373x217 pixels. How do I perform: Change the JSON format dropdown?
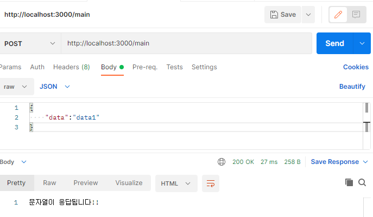tap(55, 87)
